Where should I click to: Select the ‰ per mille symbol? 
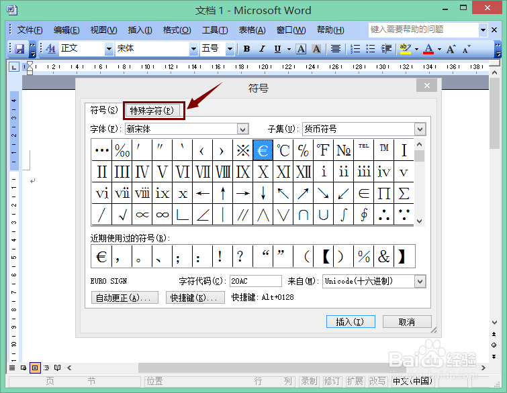pos(122,150)
